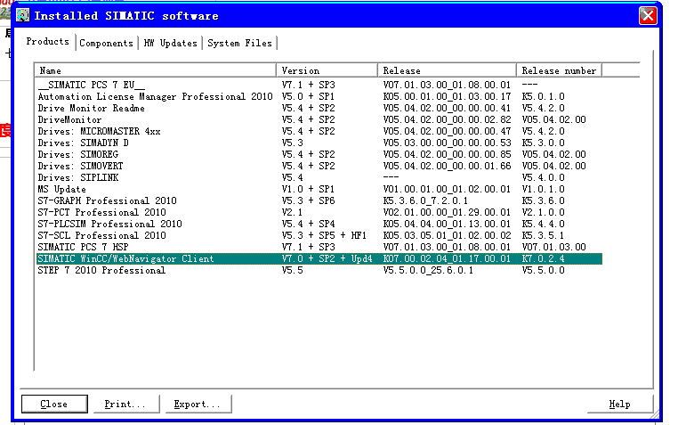Click the Release number column header

tap(559, 70)
